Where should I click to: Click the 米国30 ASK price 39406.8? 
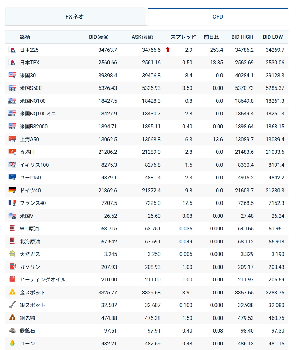(151, 76)
